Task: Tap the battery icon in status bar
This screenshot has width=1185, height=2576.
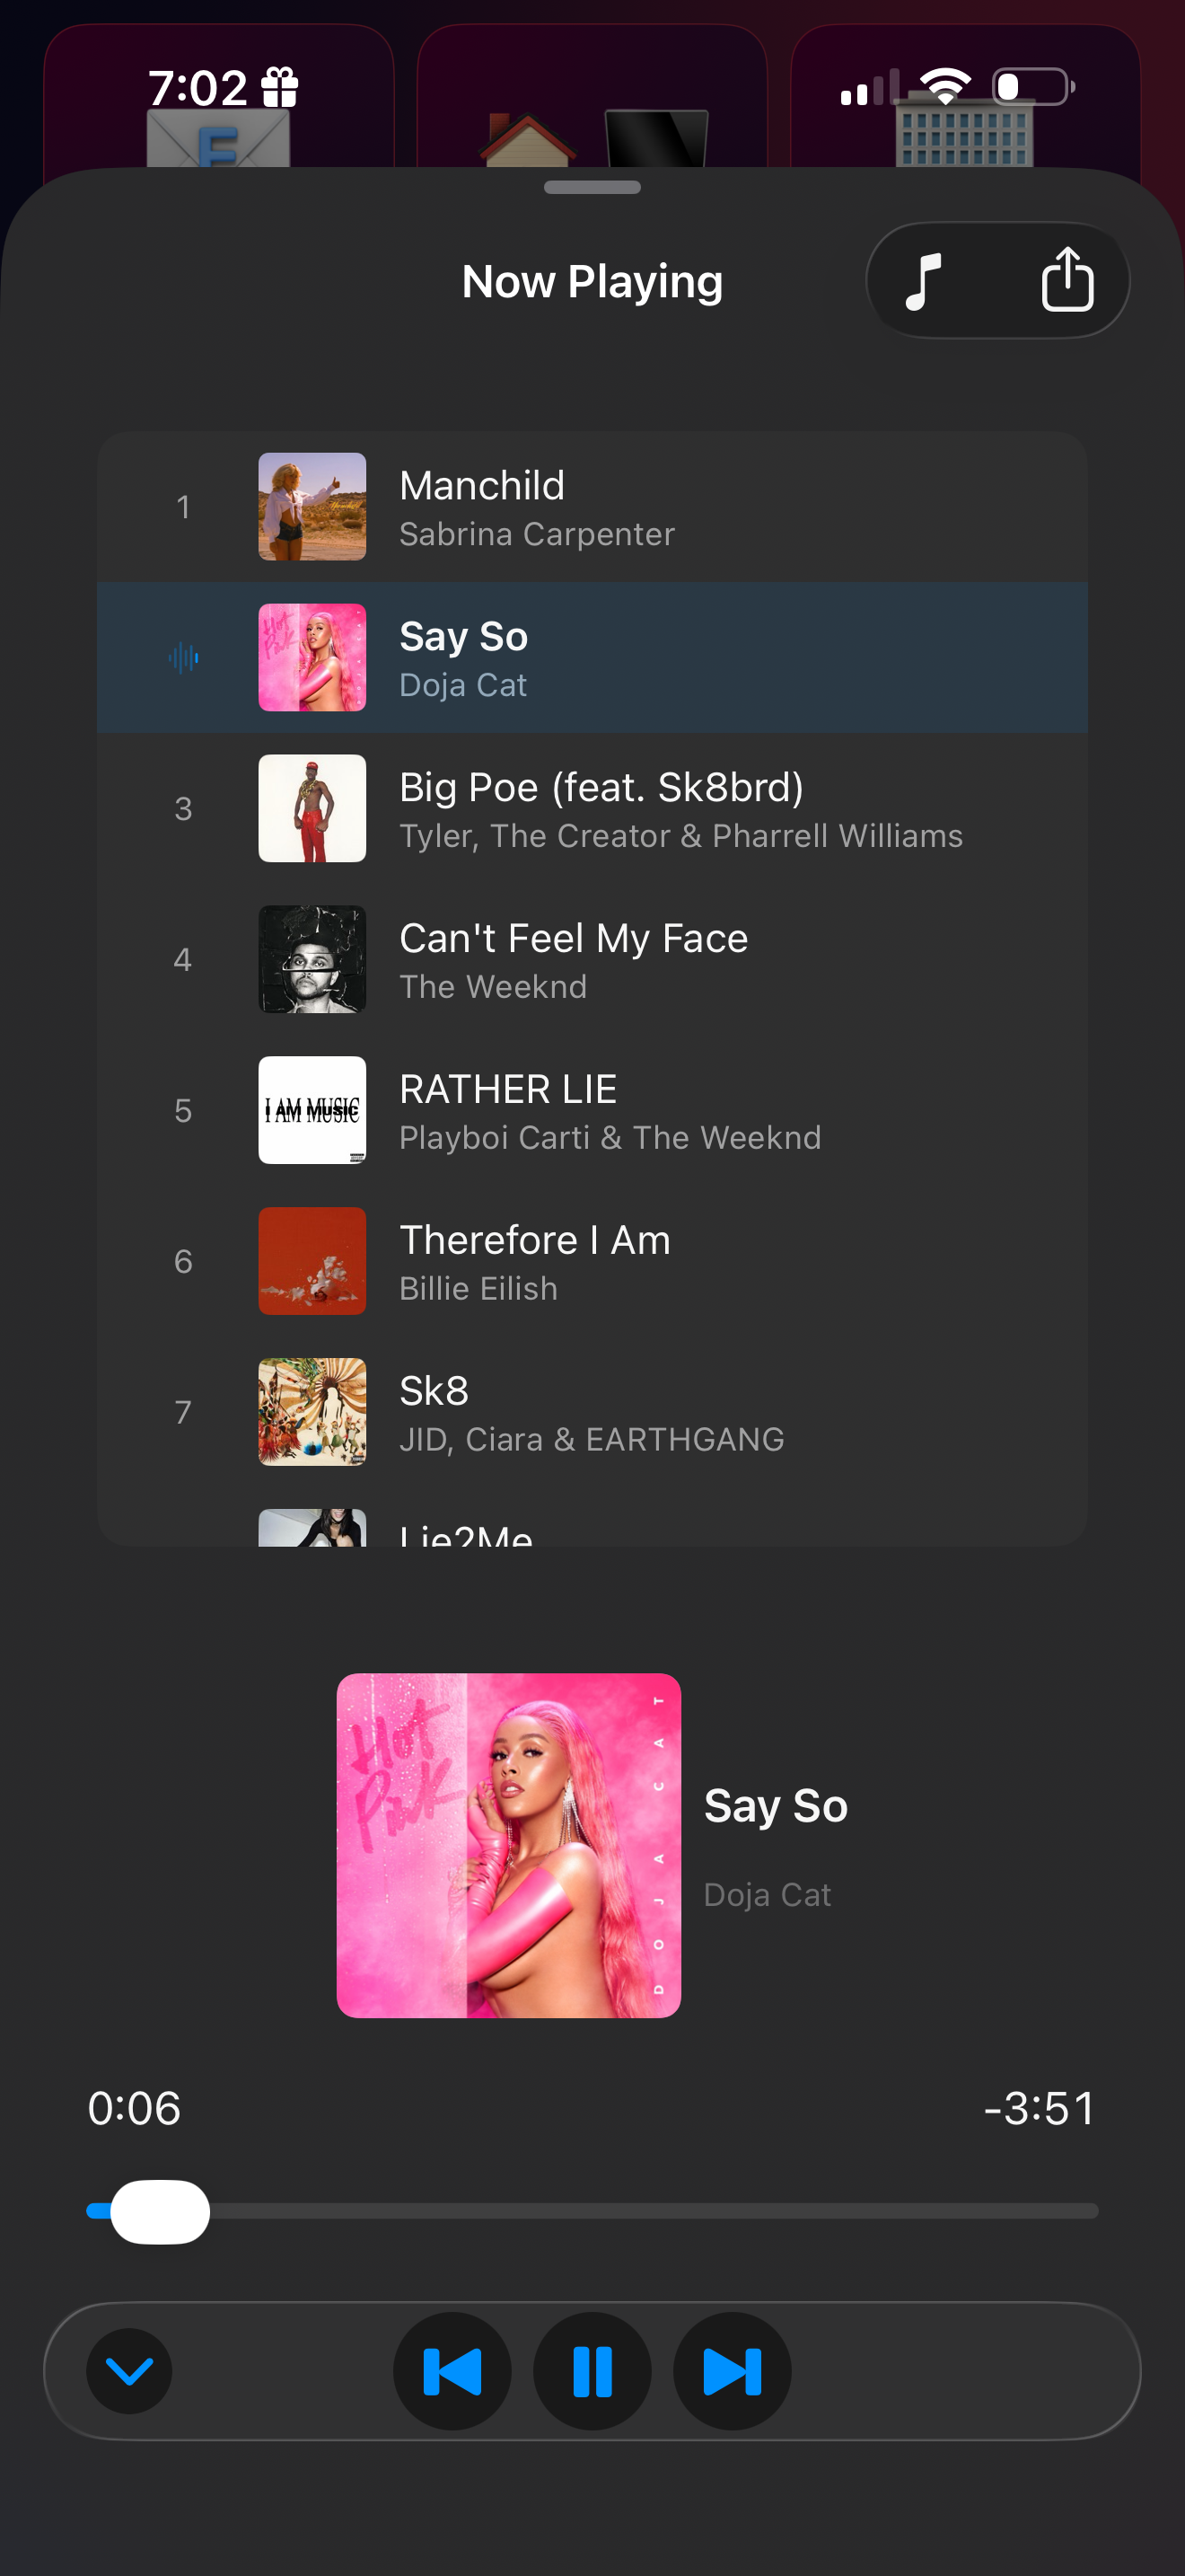Action: (1033, 87)
